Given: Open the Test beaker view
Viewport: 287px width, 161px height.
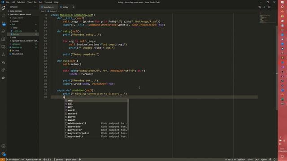Looking at the screenshot, I should pos(3,55).
